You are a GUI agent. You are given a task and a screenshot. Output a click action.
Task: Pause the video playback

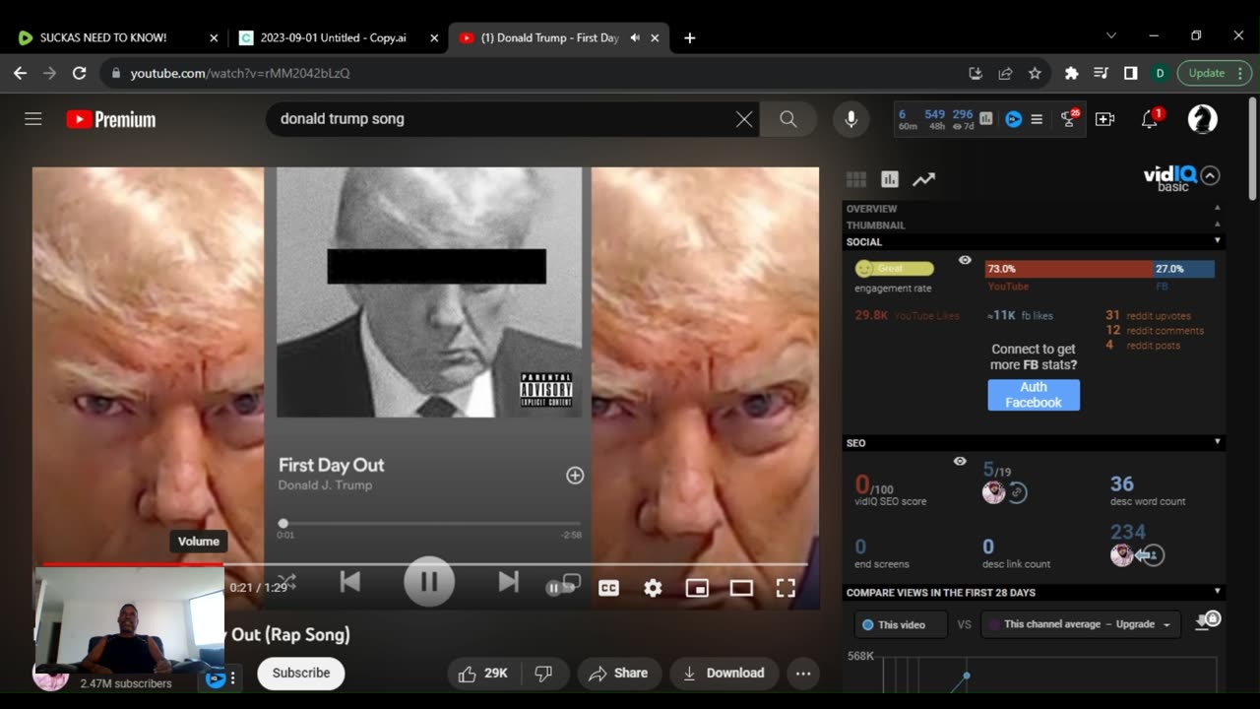(429, 582)
